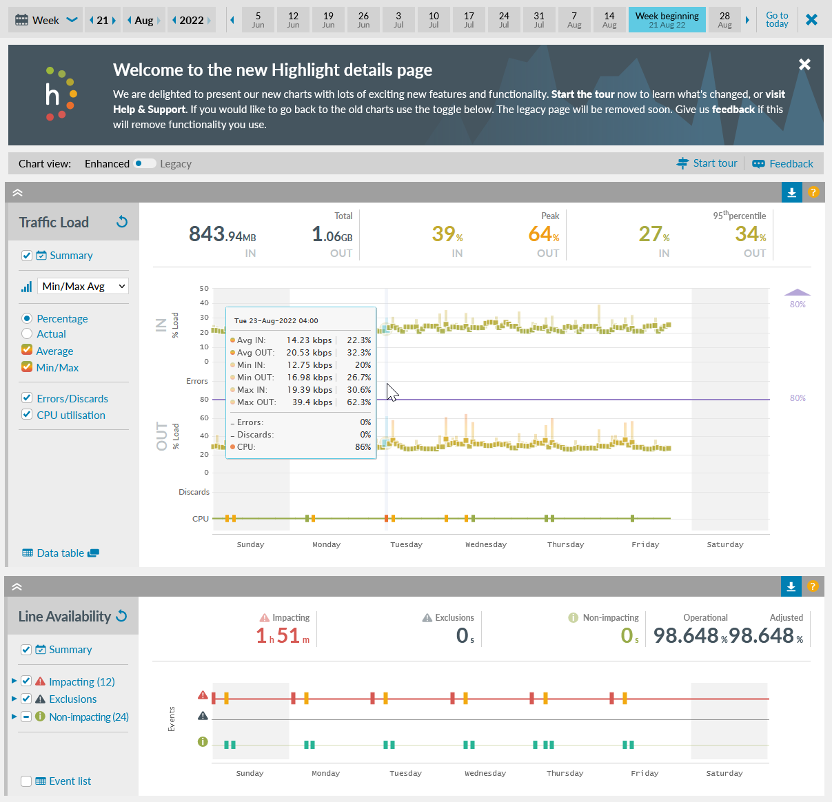Expand the Impacting (12) events list
832x802 pixels.
(15, 681)
